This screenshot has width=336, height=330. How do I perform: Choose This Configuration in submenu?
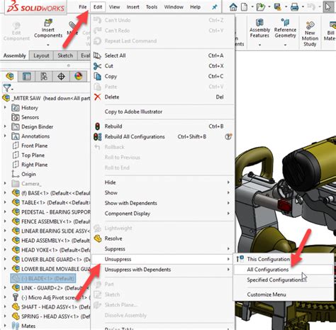[x=284, y=259]
